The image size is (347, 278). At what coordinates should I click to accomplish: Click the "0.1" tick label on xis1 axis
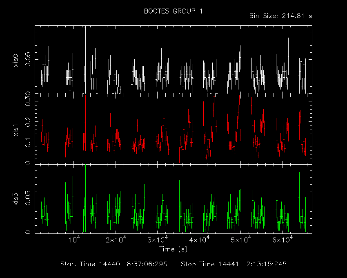[28, 142]
